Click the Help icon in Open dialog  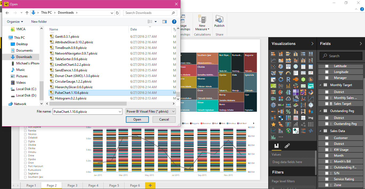174,22
